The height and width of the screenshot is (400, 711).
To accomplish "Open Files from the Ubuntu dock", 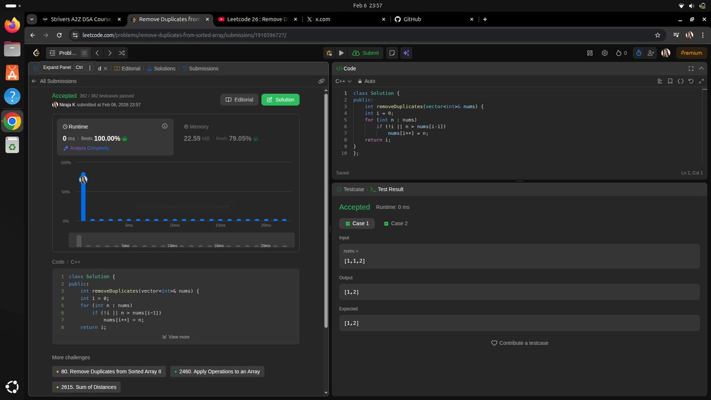I will (12, 49).
